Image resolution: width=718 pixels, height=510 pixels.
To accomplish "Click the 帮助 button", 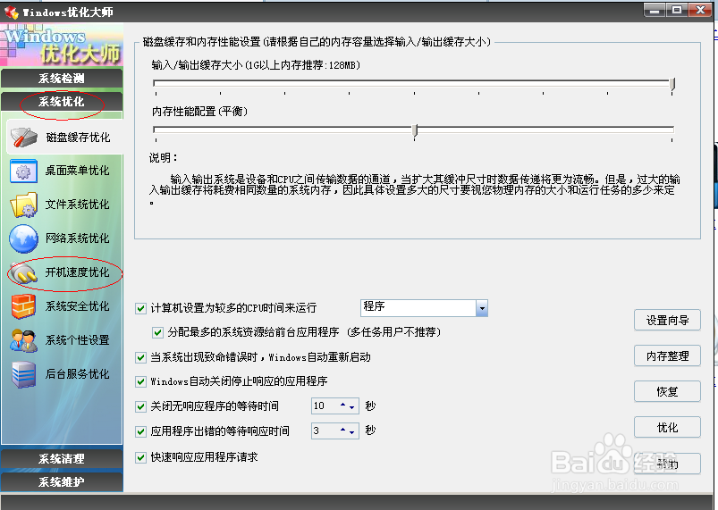I will (667, 464).
